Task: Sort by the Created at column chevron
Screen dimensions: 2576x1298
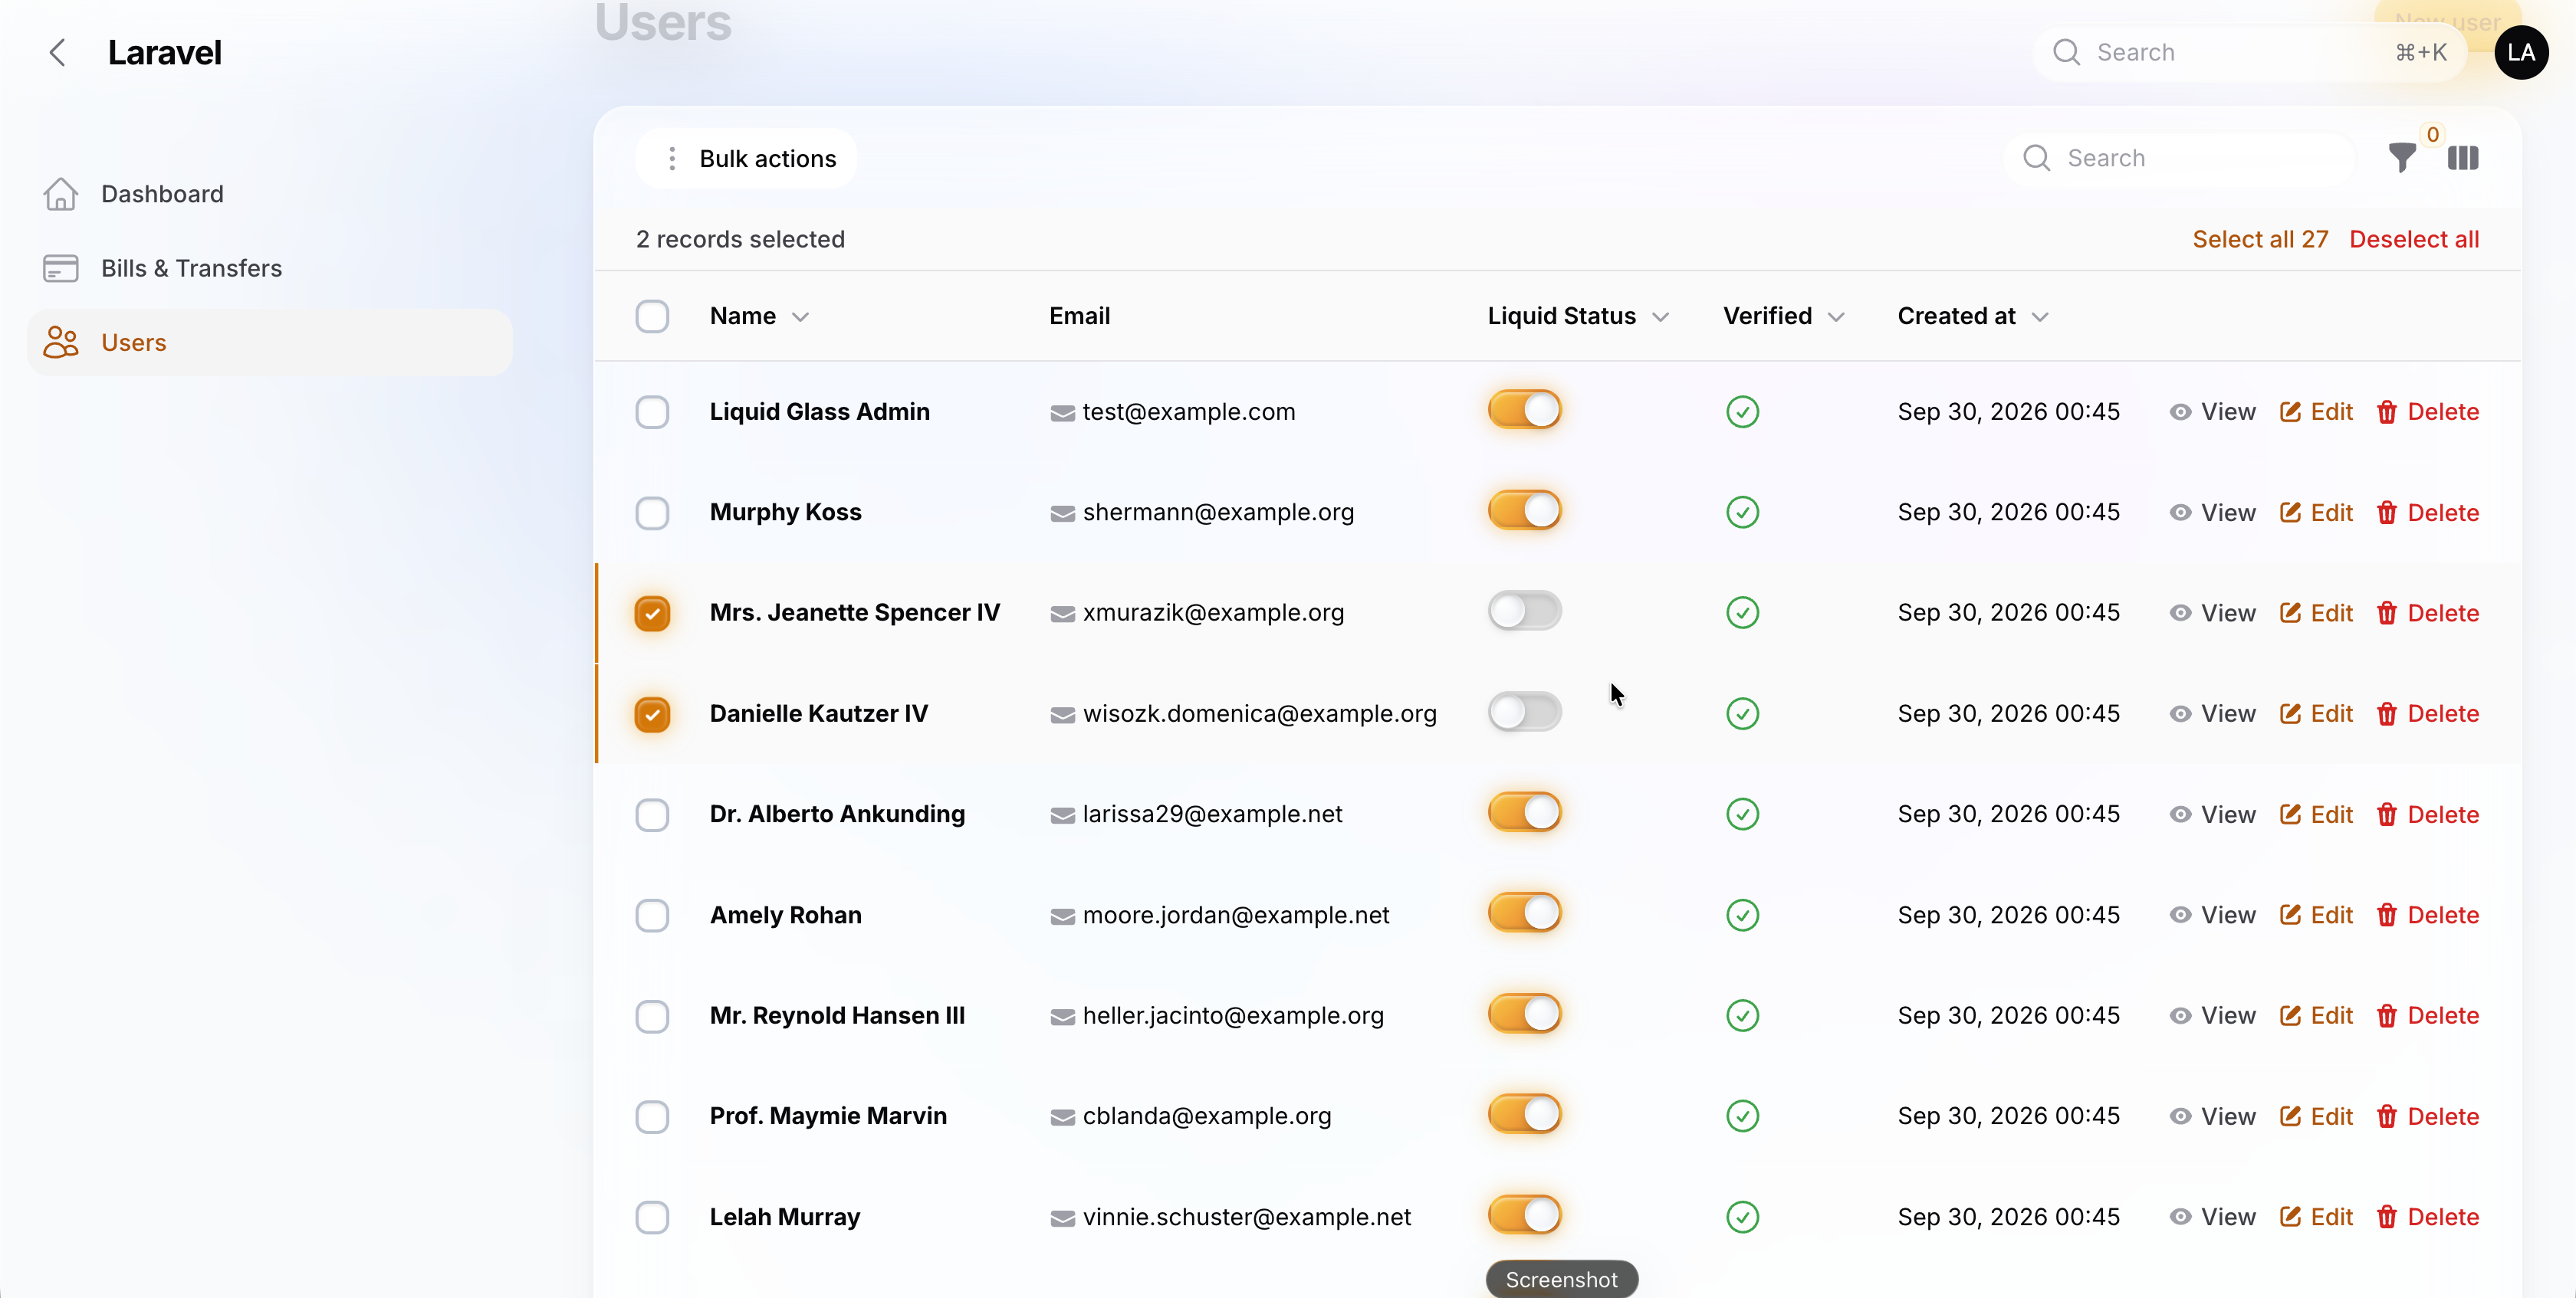Action: pyautogui.click(x=2040, y=318)
